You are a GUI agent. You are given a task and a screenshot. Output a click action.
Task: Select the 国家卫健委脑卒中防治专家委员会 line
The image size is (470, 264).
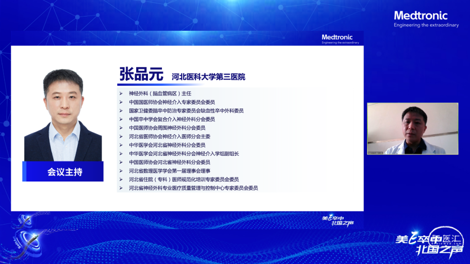point(186,111)
